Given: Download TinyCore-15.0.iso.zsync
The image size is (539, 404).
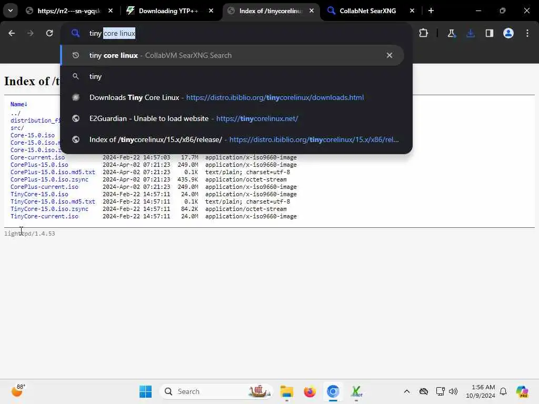Looking at the screenshot, I should coord(49,209).
